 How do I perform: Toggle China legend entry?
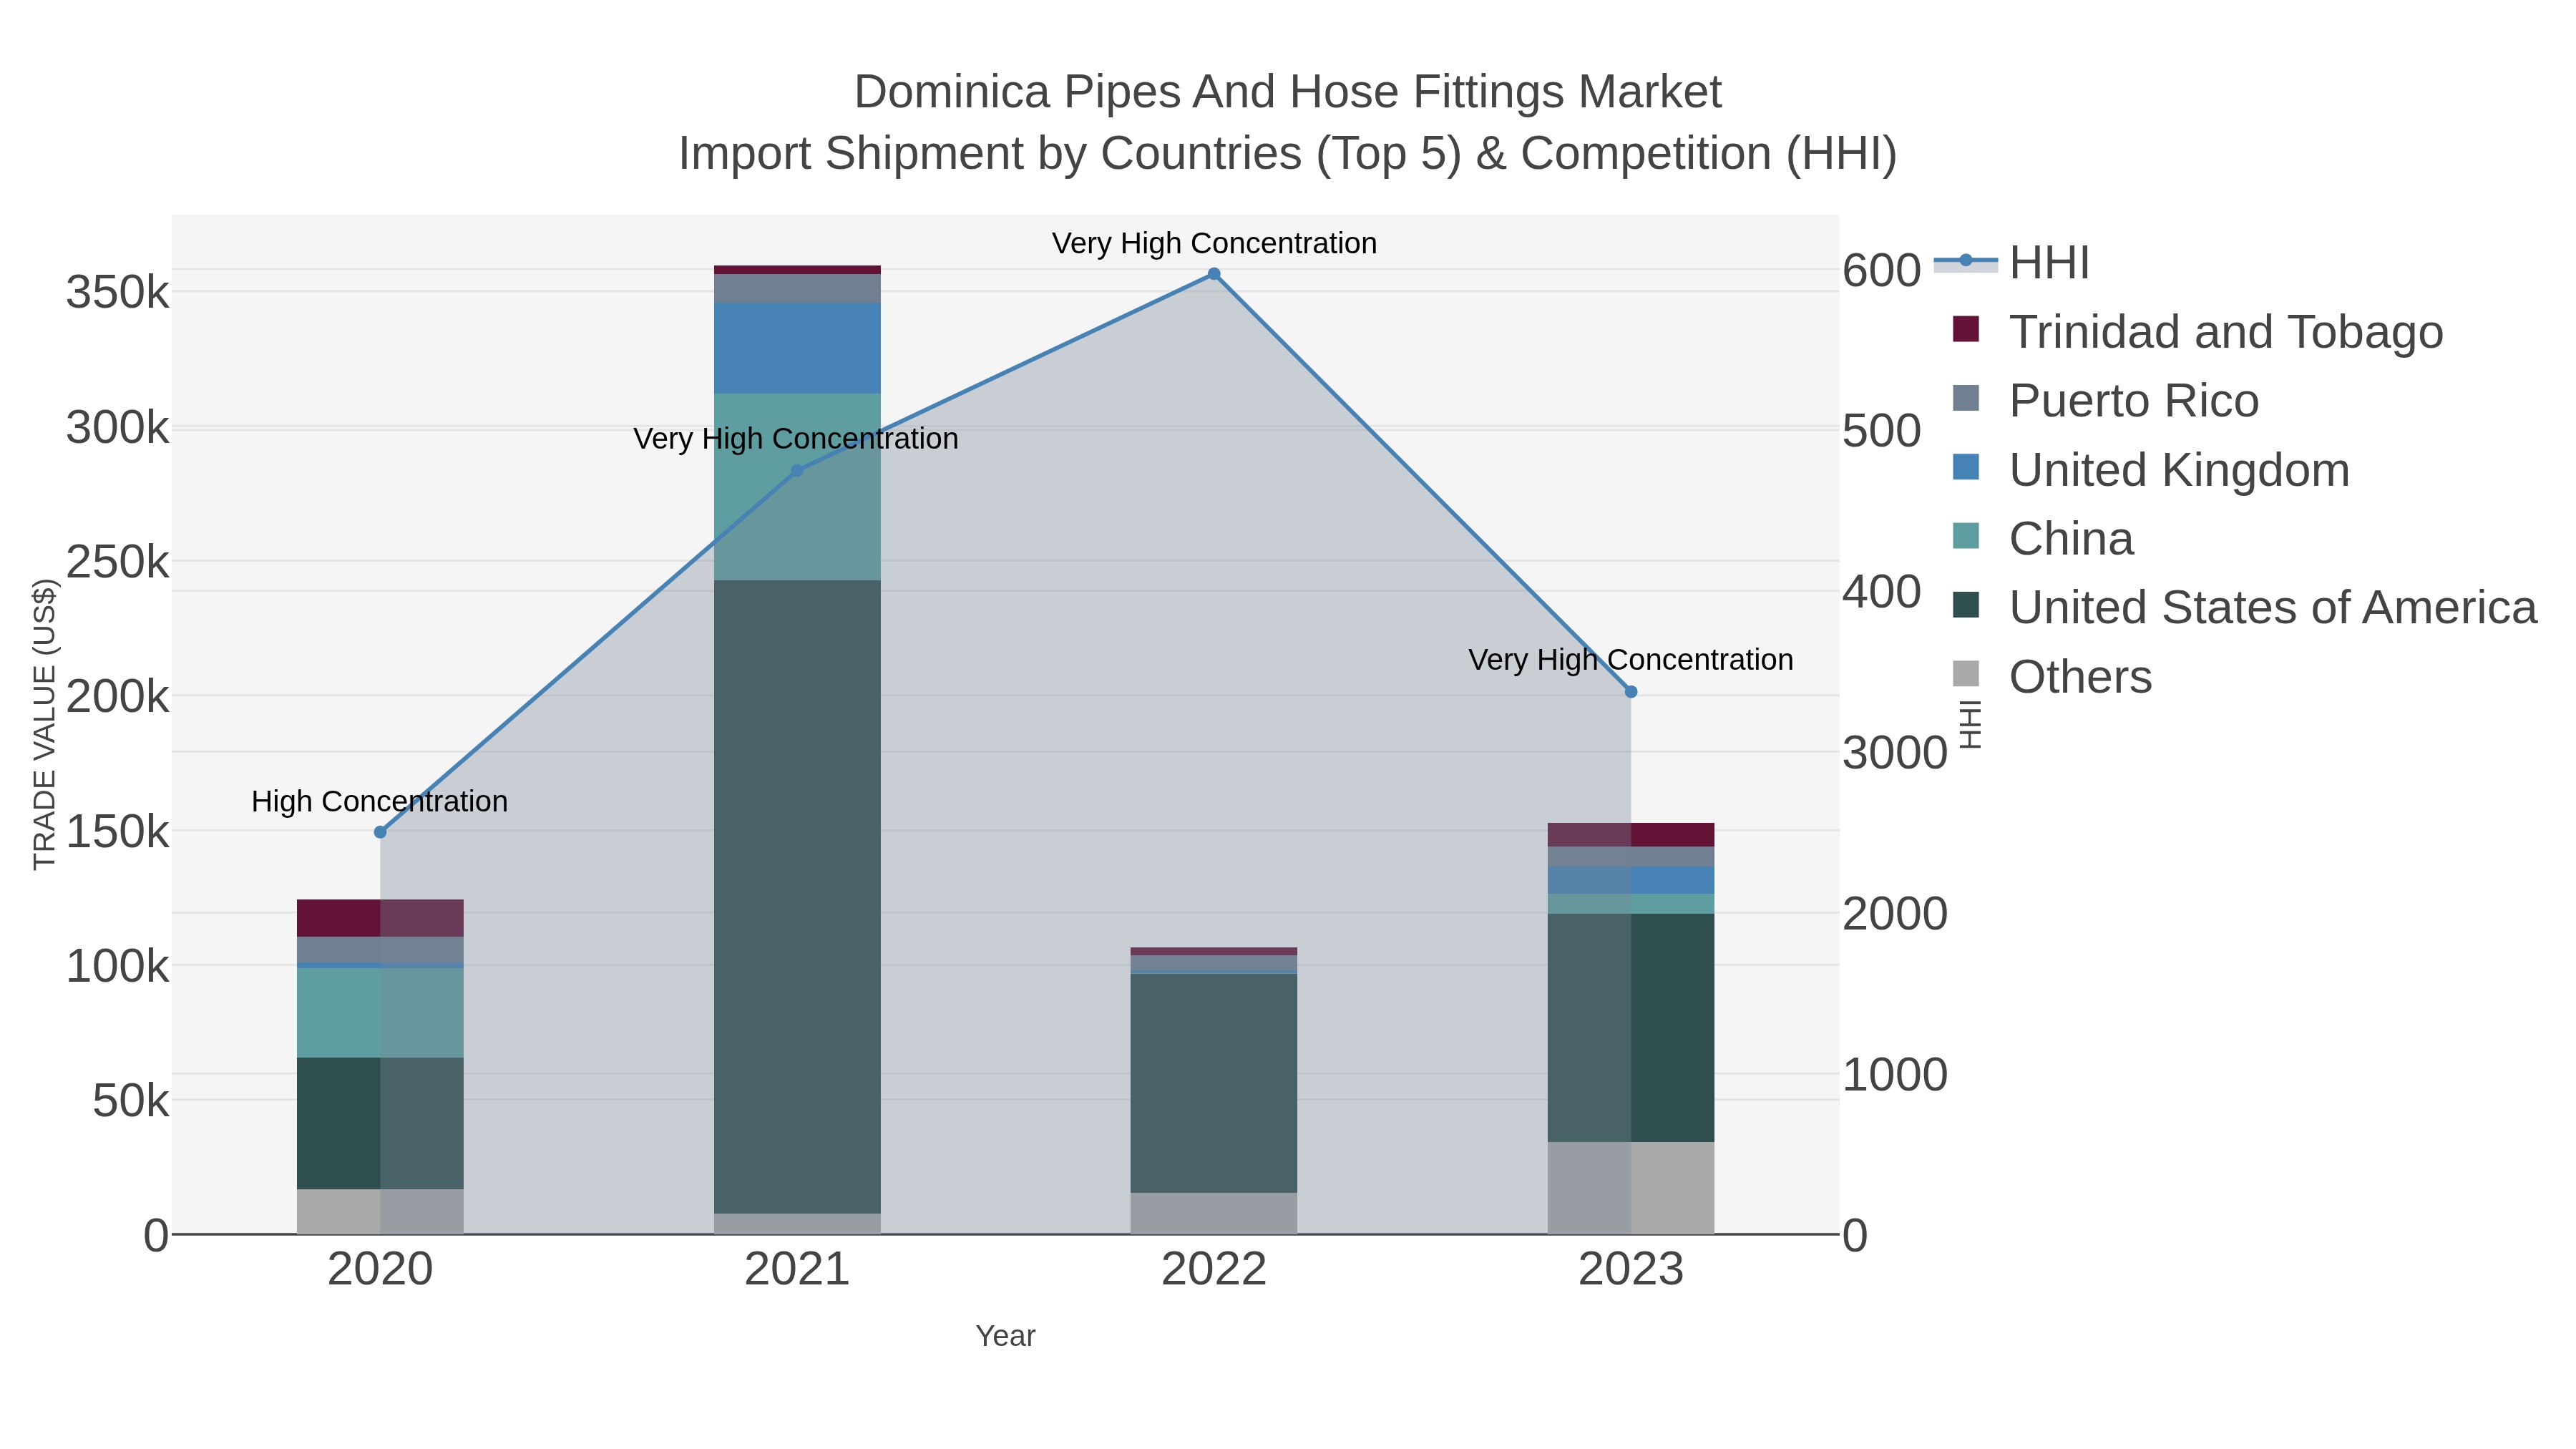click(2043, 539)
